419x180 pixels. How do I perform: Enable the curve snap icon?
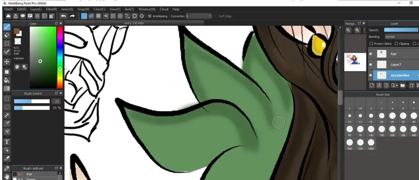[x=127, y=16]
